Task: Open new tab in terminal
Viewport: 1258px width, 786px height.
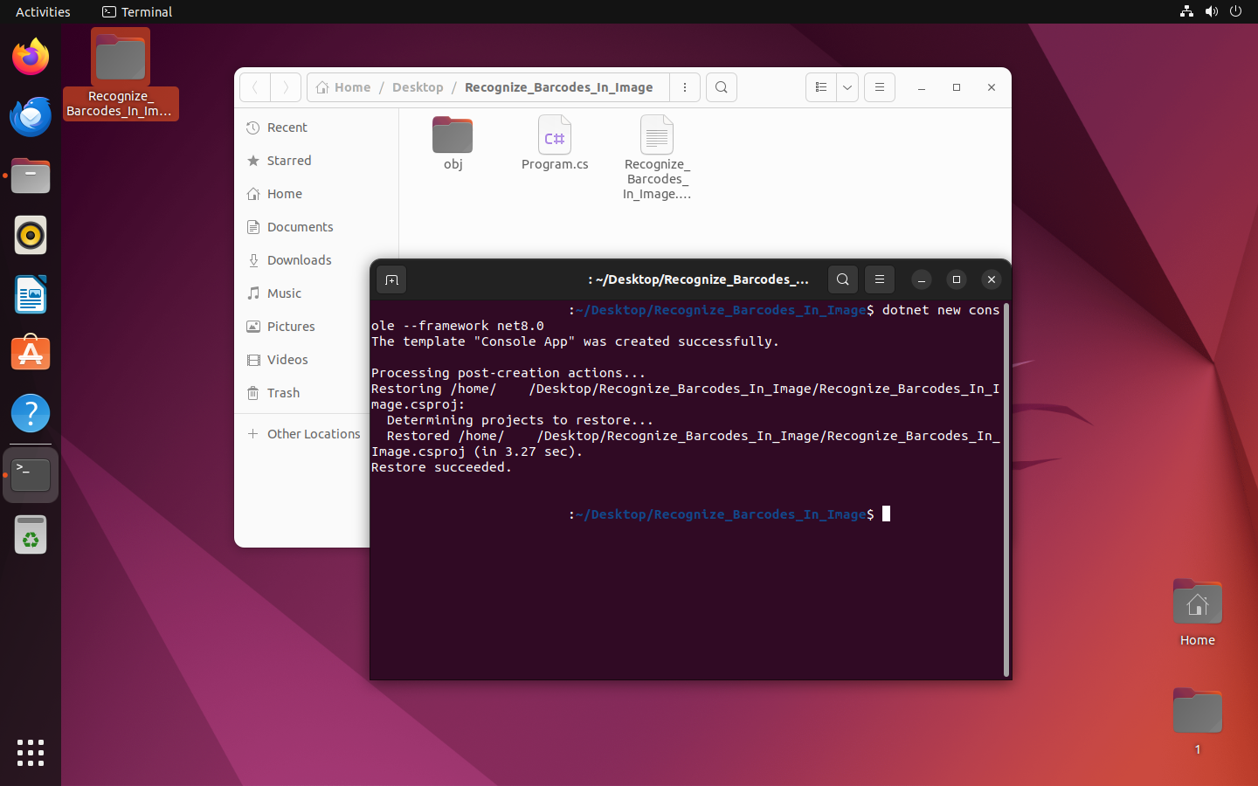Action: pos(391,279)
